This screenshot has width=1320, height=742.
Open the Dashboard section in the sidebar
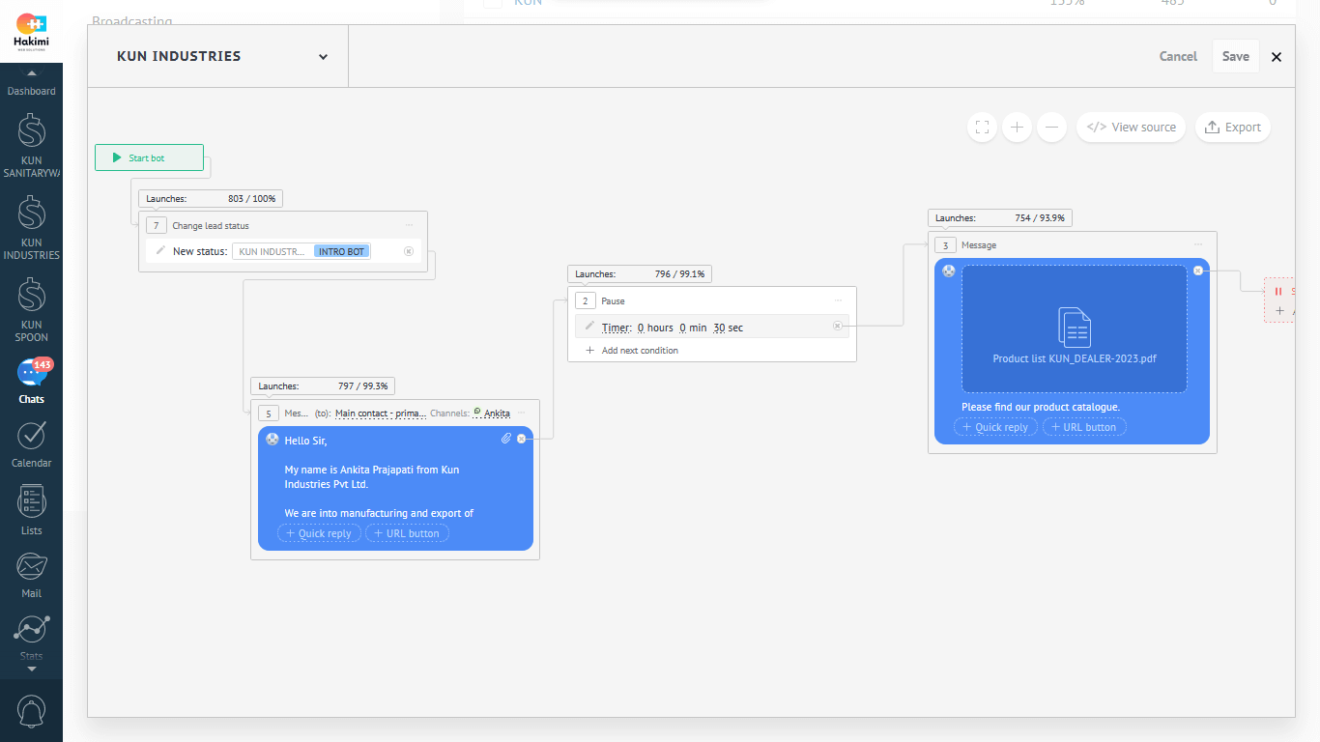point(31,91)
